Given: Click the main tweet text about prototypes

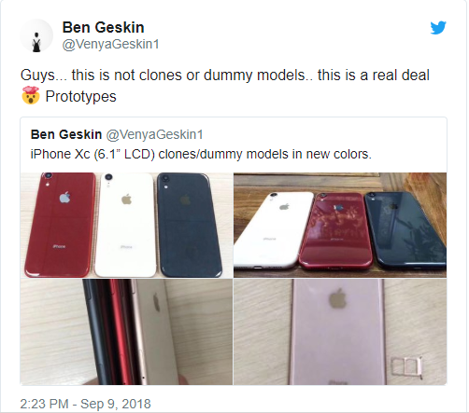Looking at the screenshot, I should [225, 86].
